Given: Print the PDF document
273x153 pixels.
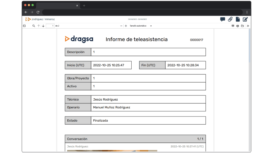Looking at the screenshot, I should (x=237, y=26).
